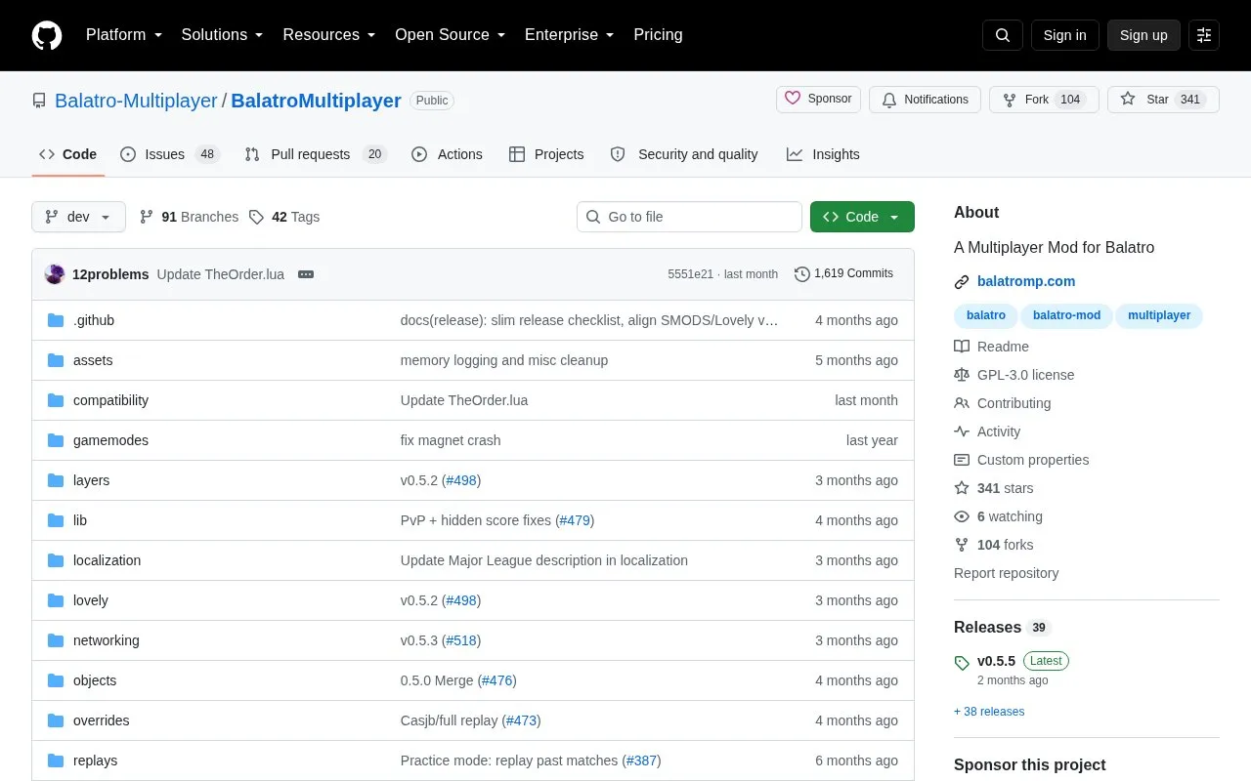Open appearance settings icon button in header
1251x781 pixels.
point(1204,35)
